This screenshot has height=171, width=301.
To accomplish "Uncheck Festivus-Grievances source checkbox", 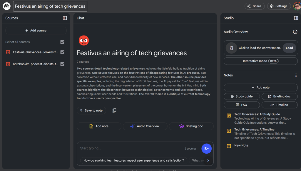I will click(62, 52).
